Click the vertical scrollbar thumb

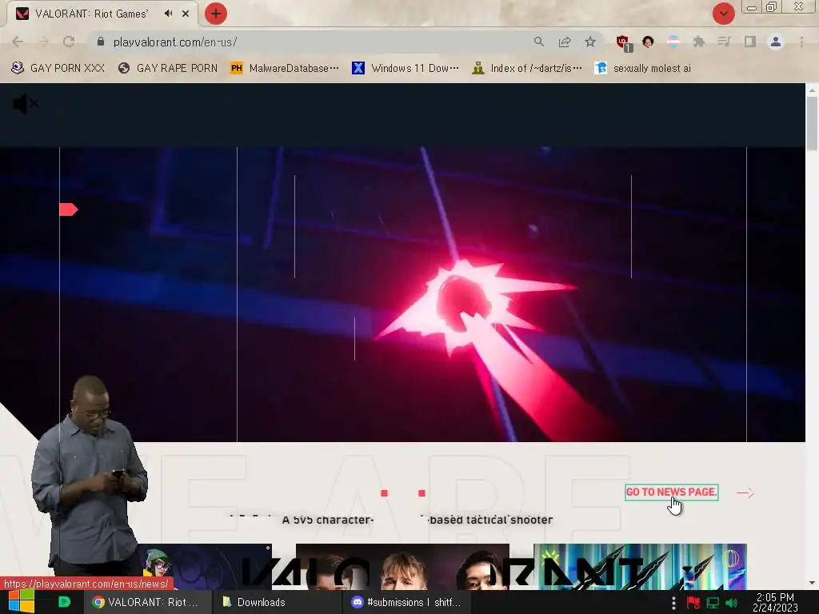[812, 123]
